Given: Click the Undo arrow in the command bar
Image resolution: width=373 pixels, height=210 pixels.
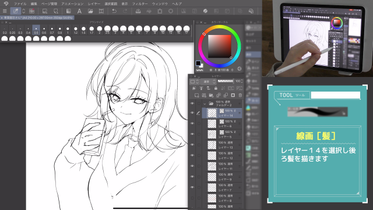Looking at the screenshot, I should pyautogui.click(x=114, y=11).
